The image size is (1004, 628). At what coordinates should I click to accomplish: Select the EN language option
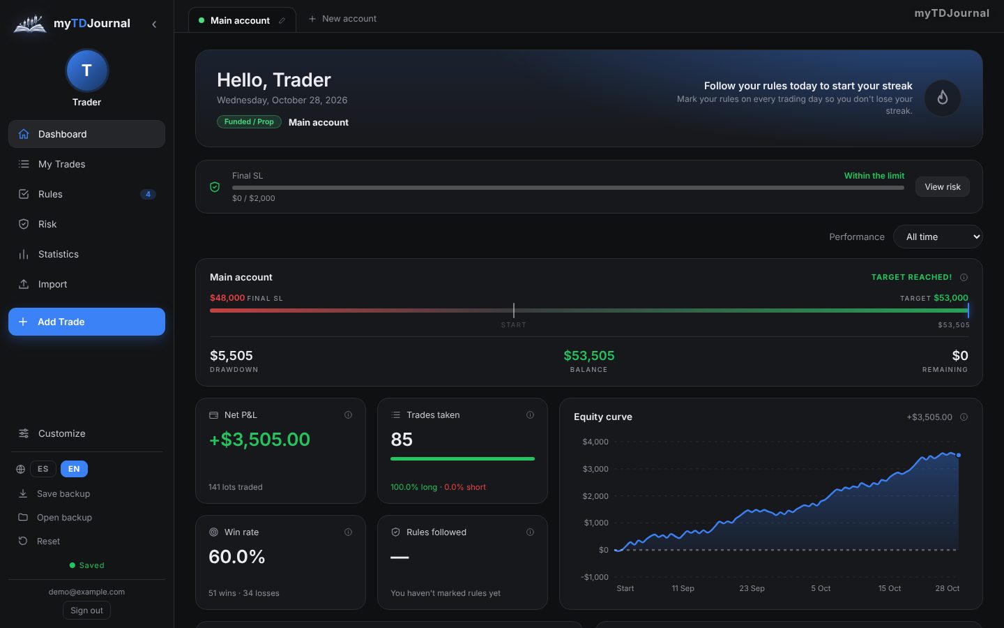[x=74, y=469]
